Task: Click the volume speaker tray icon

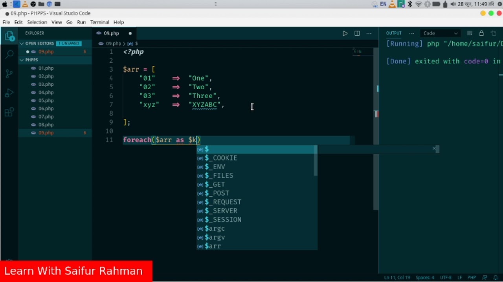Action: (453, 4)
